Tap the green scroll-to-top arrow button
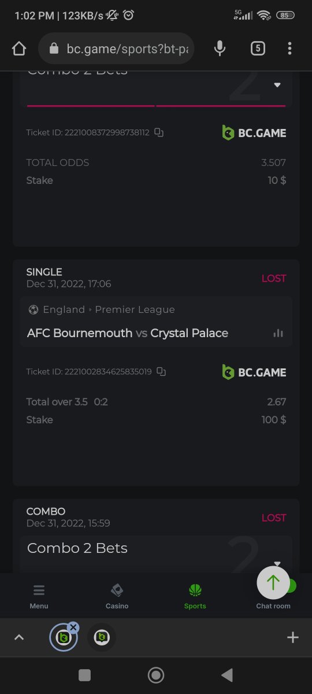Viewport: 312px width, 694px height. pyautogui.click(x=273, y=583)
